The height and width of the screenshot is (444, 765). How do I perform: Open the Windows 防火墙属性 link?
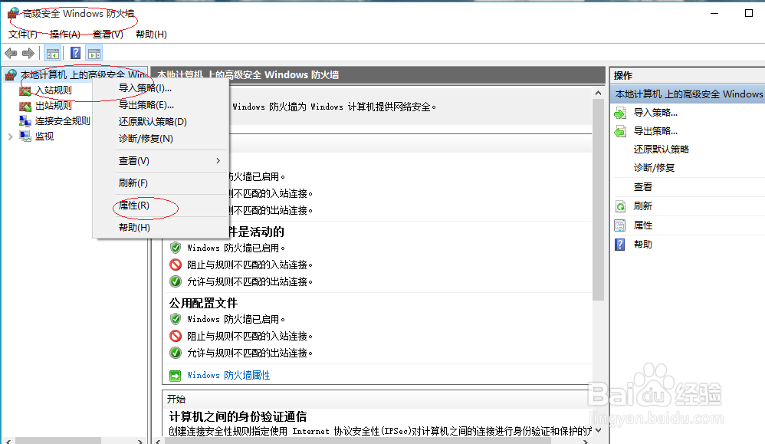228,375
